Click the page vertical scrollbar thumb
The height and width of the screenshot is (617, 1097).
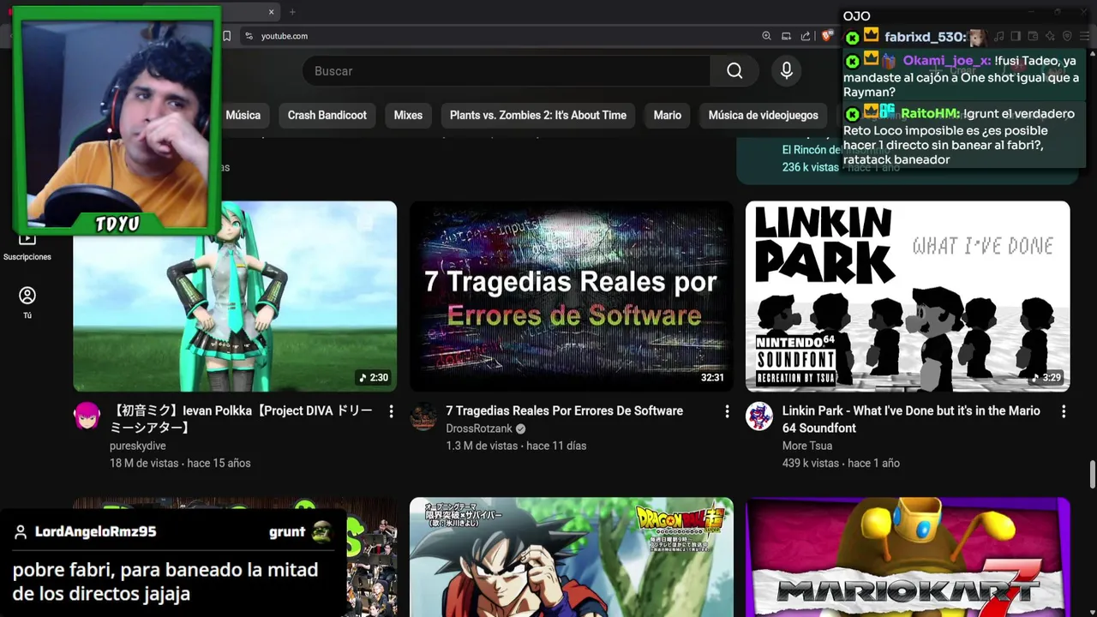coord(1092,475)
